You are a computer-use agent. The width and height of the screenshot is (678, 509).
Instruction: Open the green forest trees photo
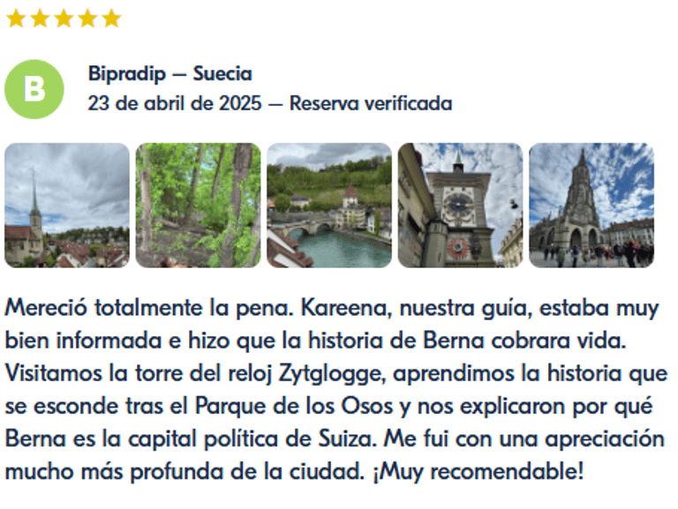coord(198,206)
